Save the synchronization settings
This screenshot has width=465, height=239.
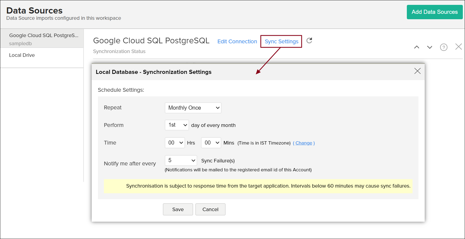178,209
